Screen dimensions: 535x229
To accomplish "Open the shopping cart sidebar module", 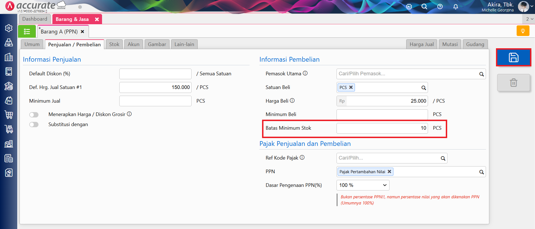I will coord(9,115).
